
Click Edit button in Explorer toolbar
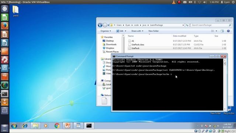coord(120,31)
